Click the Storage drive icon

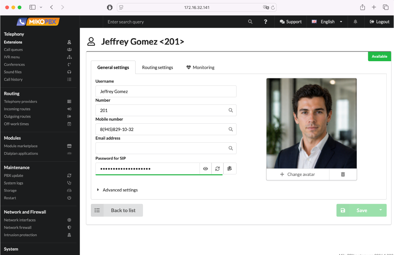coord(69,191)
